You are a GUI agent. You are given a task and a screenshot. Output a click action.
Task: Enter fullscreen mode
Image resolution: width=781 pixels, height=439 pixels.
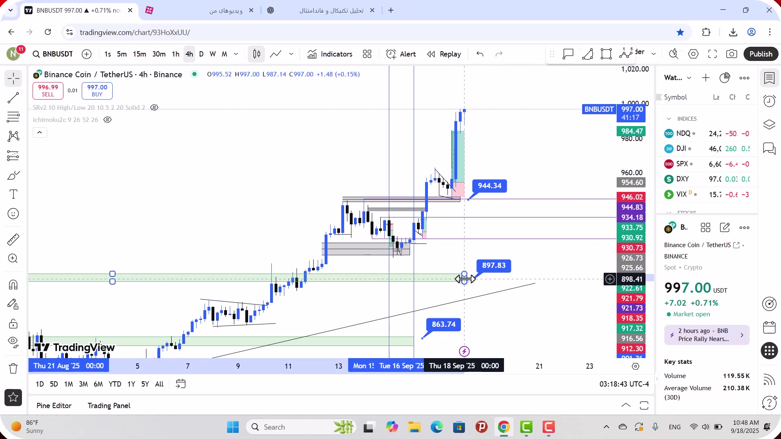coord(712,54)
